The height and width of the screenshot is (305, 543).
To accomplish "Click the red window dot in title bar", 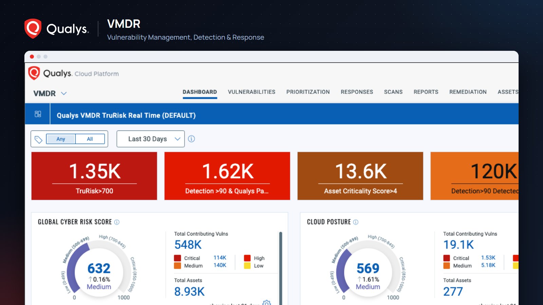I will pyautogui.click(x=32, y=57).
